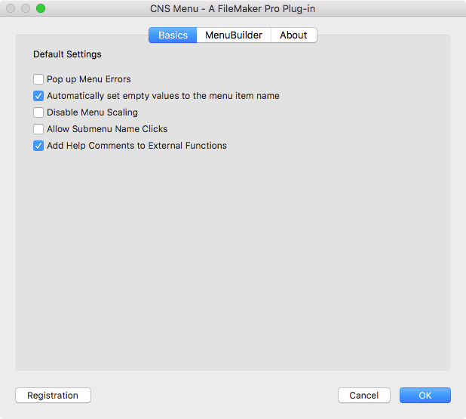Uncheck Automatically set empty values option
This screenshot has width=466, height=419.
click(38, 96)
